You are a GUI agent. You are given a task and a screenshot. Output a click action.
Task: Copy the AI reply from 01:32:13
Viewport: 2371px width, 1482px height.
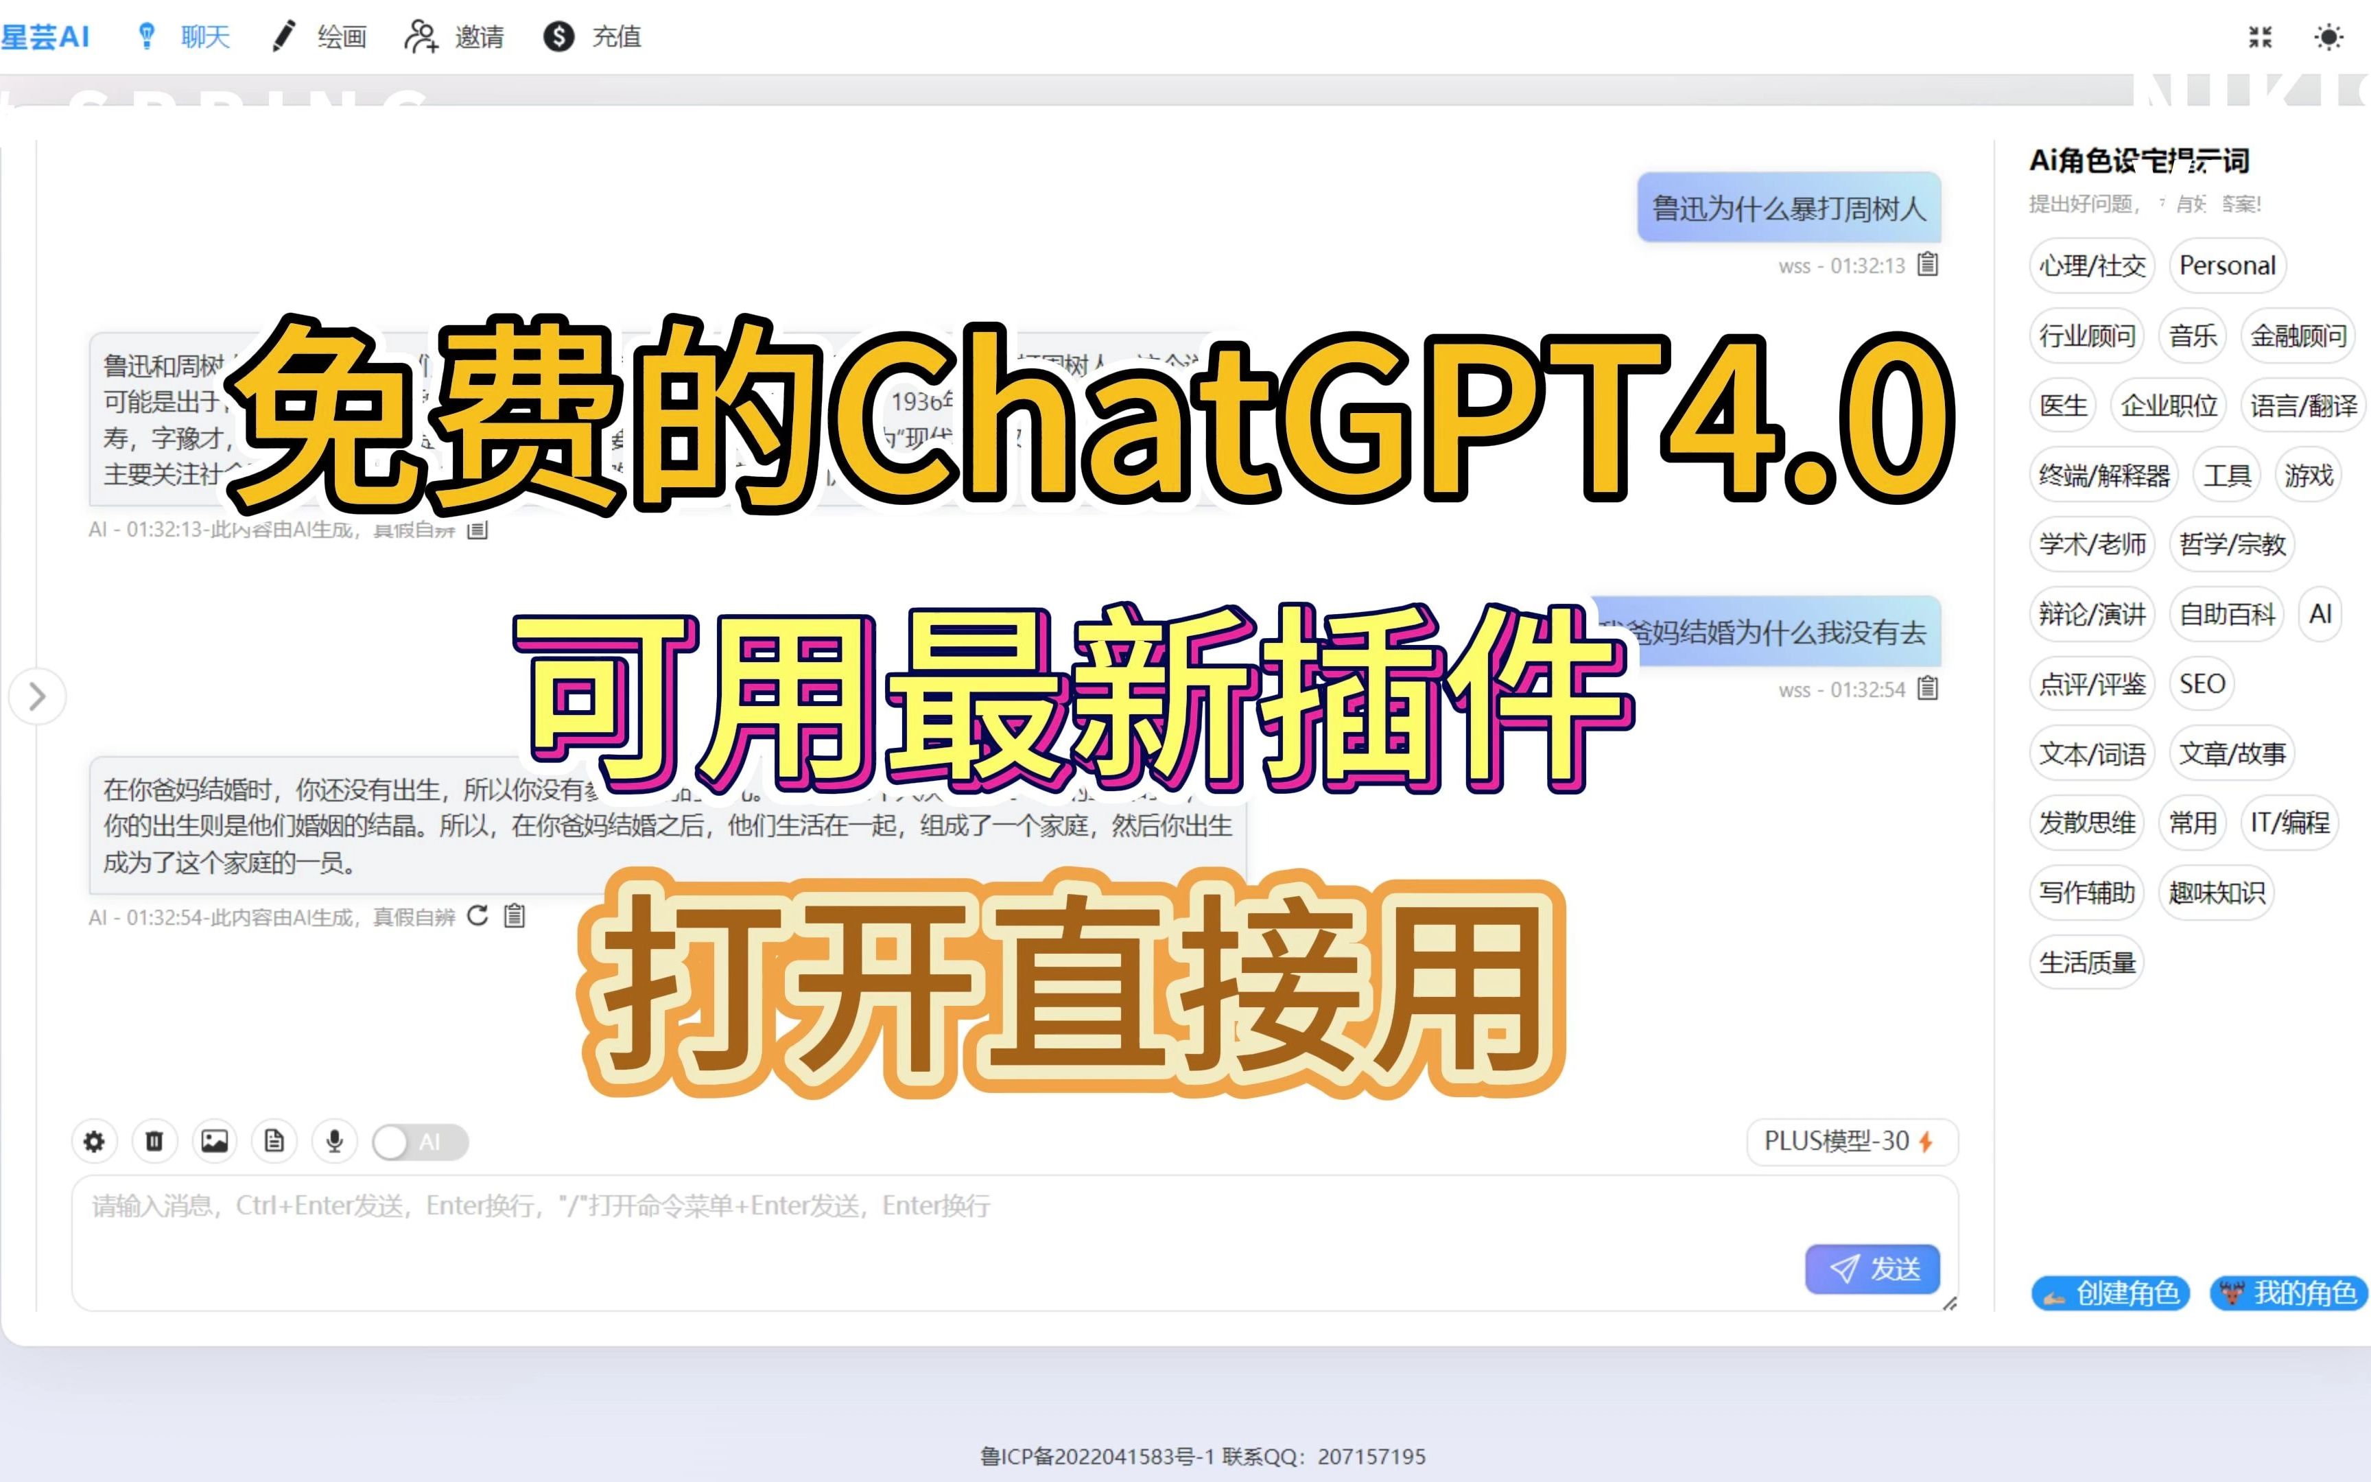coord(477,529)
